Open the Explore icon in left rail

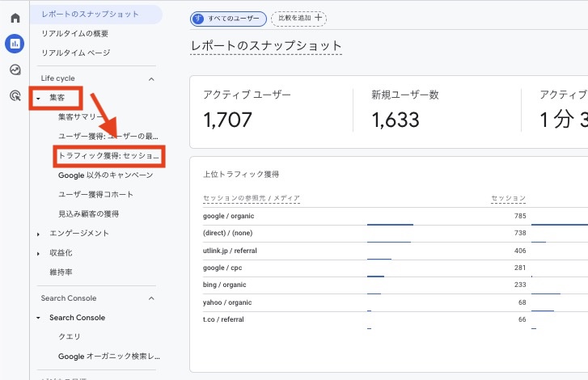coord(15,70)
